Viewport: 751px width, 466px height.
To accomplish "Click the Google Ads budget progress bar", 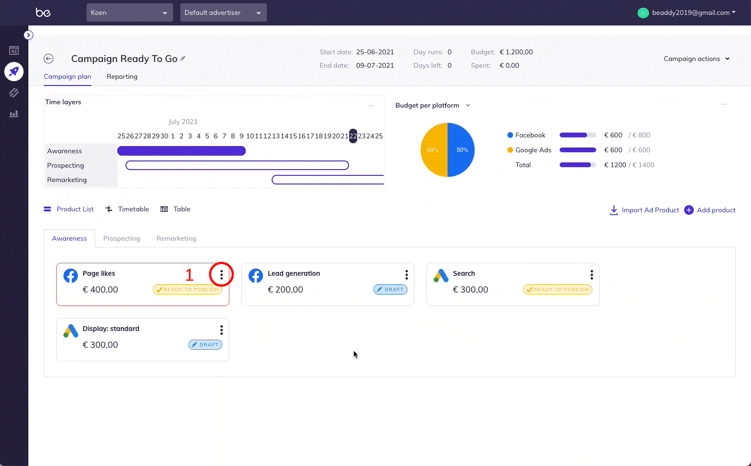I will (x=578, y=150).
